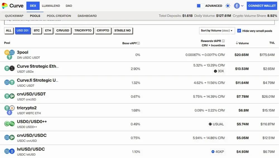Open the Ethereum network selector icon
This screenshot has width=279, height=158.
[237, 6]
